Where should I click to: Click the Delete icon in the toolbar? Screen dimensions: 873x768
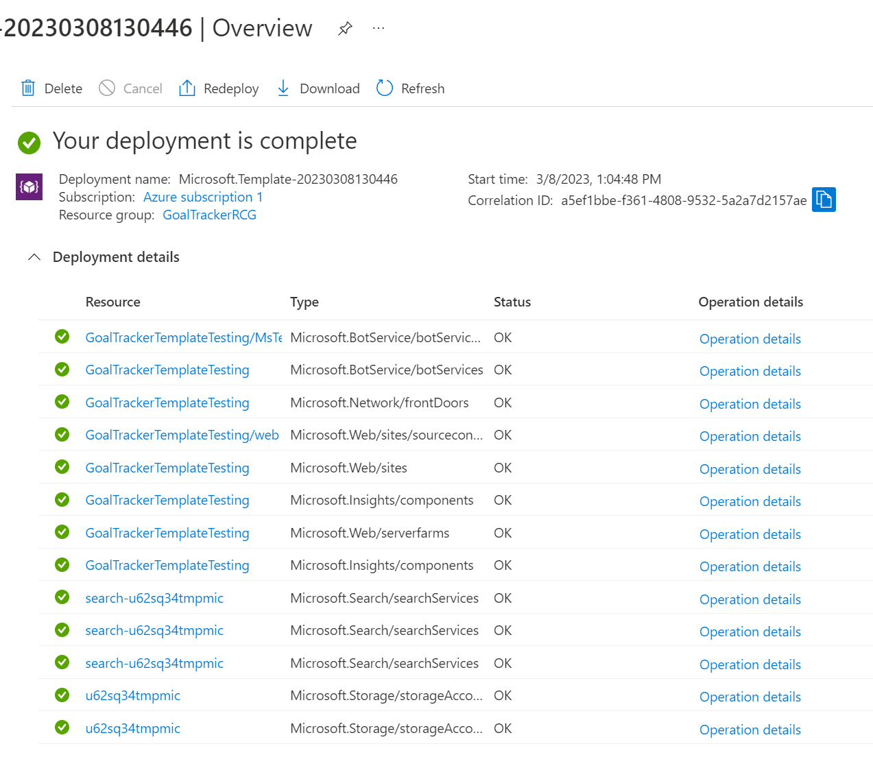point(27,88)
